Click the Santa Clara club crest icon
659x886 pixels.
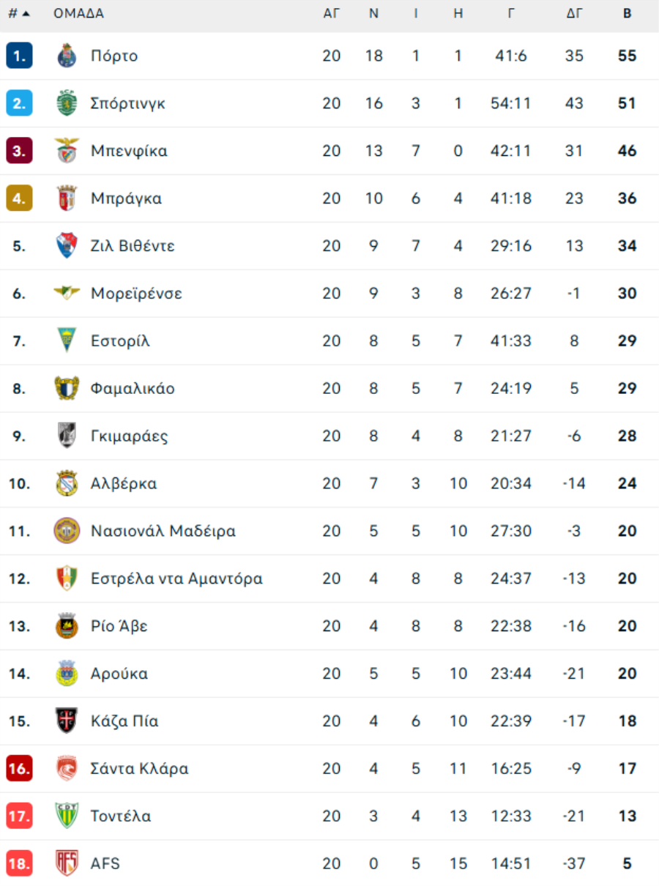coord(67,768)
